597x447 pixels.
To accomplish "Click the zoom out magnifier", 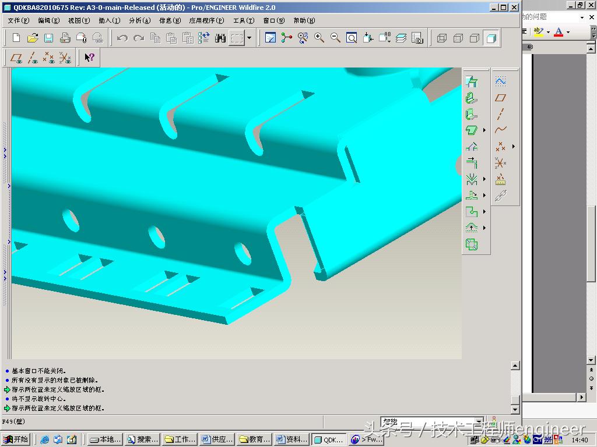I will tap(335, 38).
